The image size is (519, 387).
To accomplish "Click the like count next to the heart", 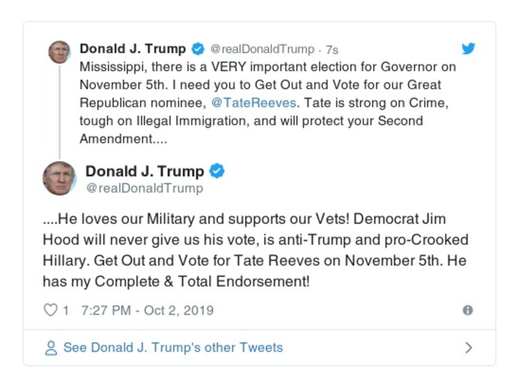I will coord(66,310).
